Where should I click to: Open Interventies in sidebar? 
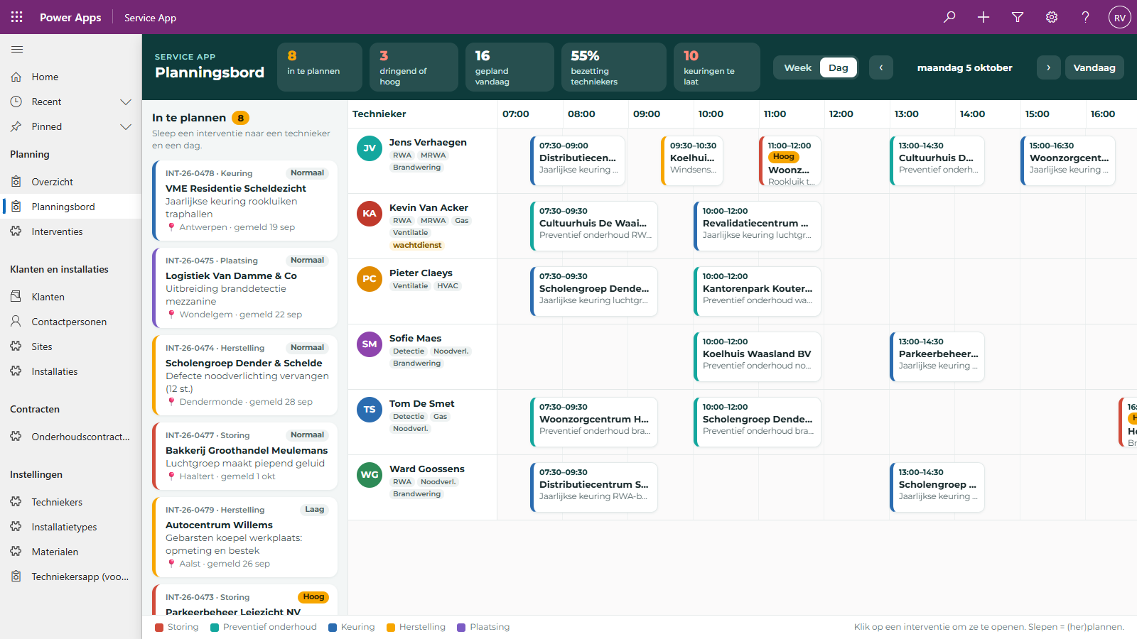71,231
